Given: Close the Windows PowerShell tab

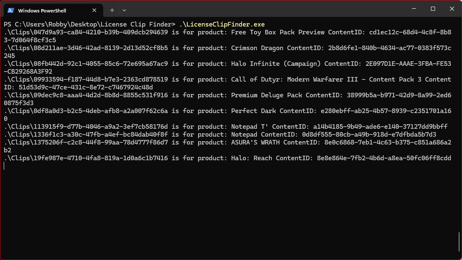Looking at the screenshot, I should click(x=94, y=11).
